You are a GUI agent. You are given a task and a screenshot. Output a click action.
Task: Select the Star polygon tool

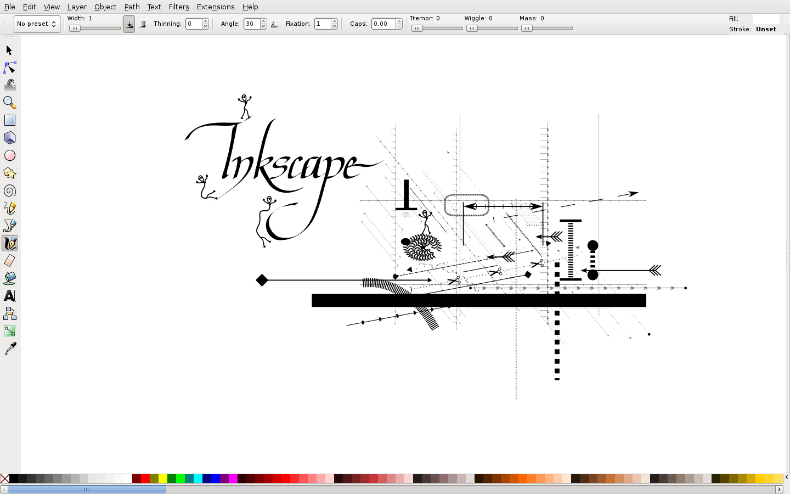(x=9, y=173)
